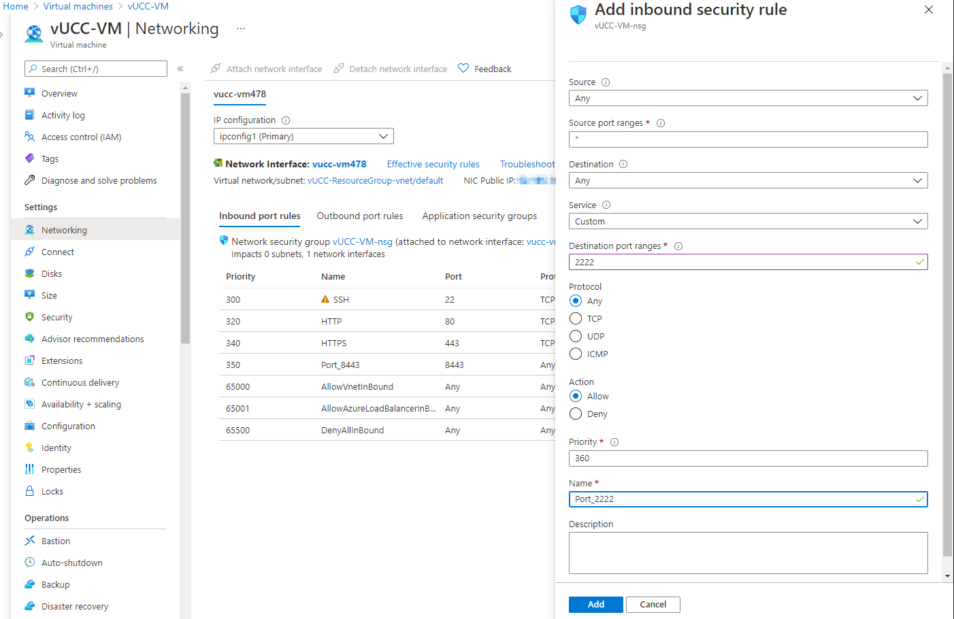Choose the Deny action option
The width and height of the screenshot is (954, 619).
coord(576,414)
